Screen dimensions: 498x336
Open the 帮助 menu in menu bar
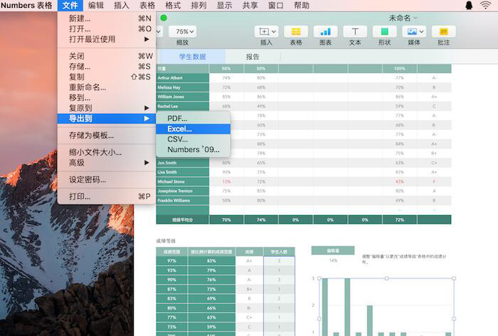coord(302,5)
